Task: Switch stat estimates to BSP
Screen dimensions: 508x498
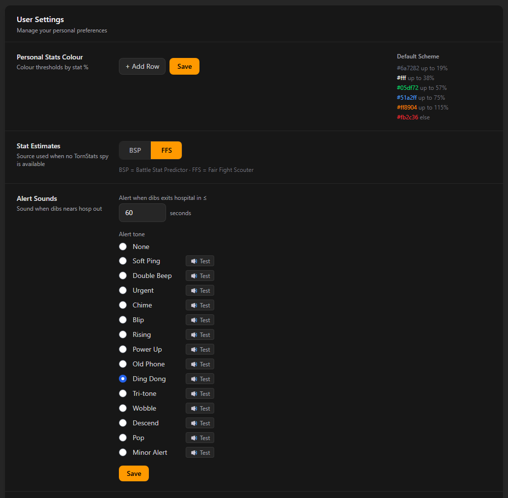Action: [x=135, y=150]
